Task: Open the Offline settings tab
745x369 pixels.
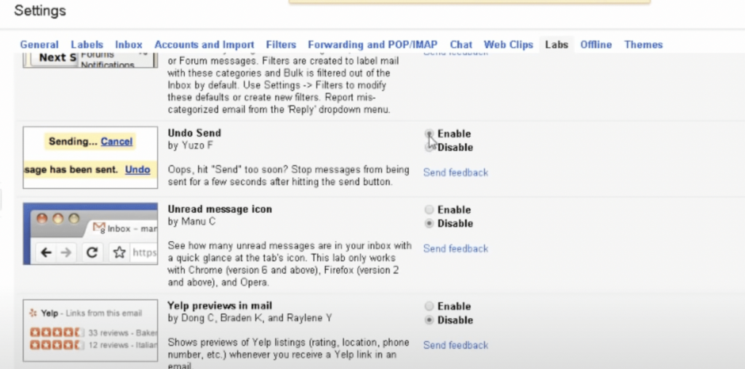Action: (x=596, y=44)
